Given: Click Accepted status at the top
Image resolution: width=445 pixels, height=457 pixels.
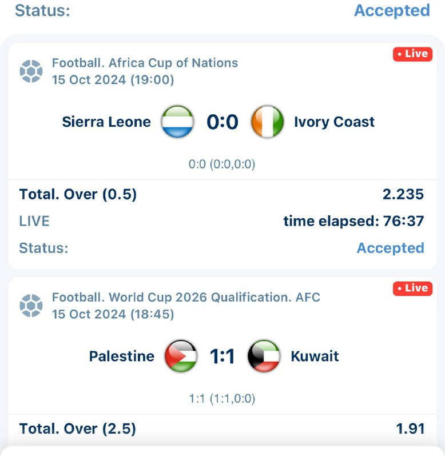Looking at the screenshot, I should coord(392,10).
